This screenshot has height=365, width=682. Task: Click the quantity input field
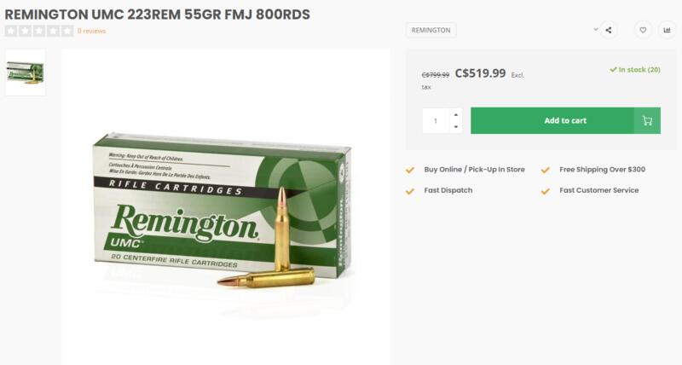click(436, 120)
